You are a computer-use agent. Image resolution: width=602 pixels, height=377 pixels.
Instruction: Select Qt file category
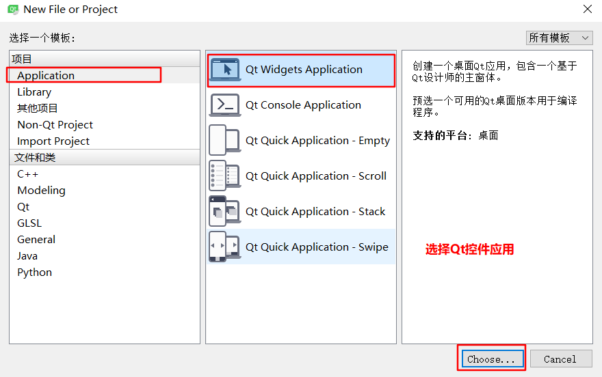pyautogui.click(x=105, y=207)
